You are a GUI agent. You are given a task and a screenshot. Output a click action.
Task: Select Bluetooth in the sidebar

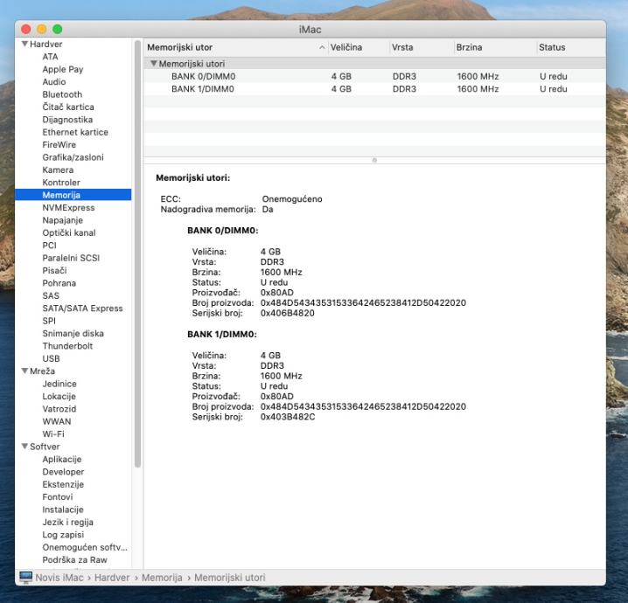[62, 94]
